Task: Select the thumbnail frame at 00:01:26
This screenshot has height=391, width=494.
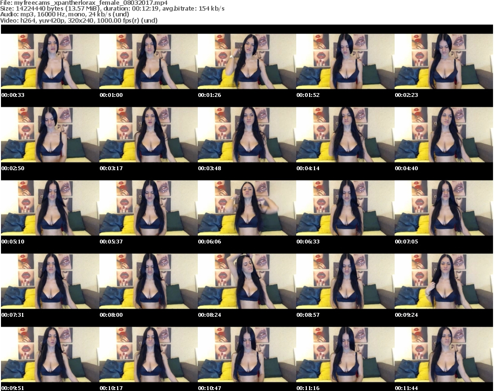Action: point(247,61)
